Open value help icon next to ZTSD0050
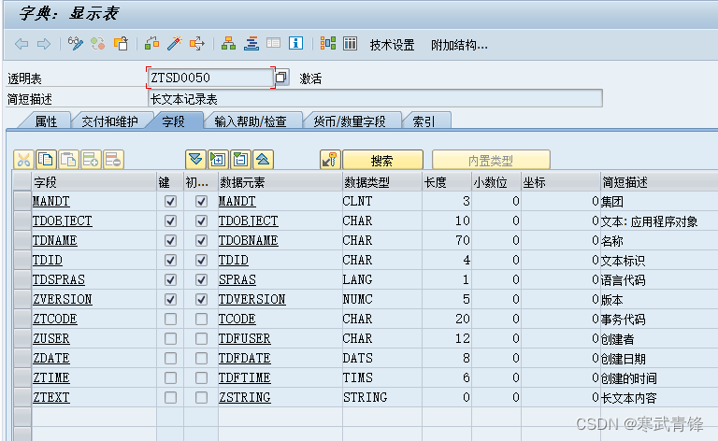This screenshot has height=441, width=718. click(x=281, y=77)
